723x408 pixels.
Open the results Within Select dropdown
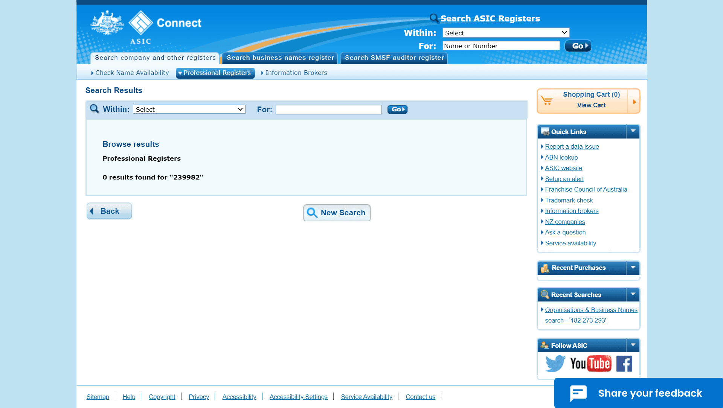click(189, 109)
